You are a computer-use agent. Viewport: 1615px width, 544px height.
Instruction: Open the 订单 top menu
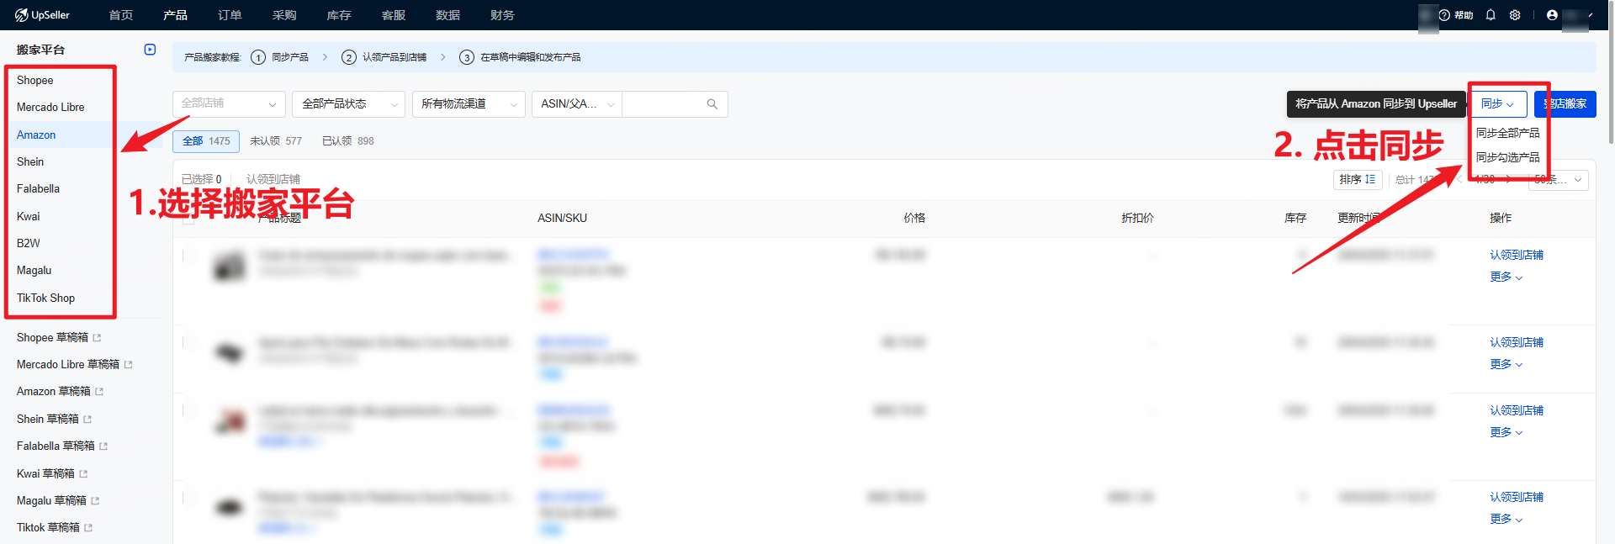(230, 15)
